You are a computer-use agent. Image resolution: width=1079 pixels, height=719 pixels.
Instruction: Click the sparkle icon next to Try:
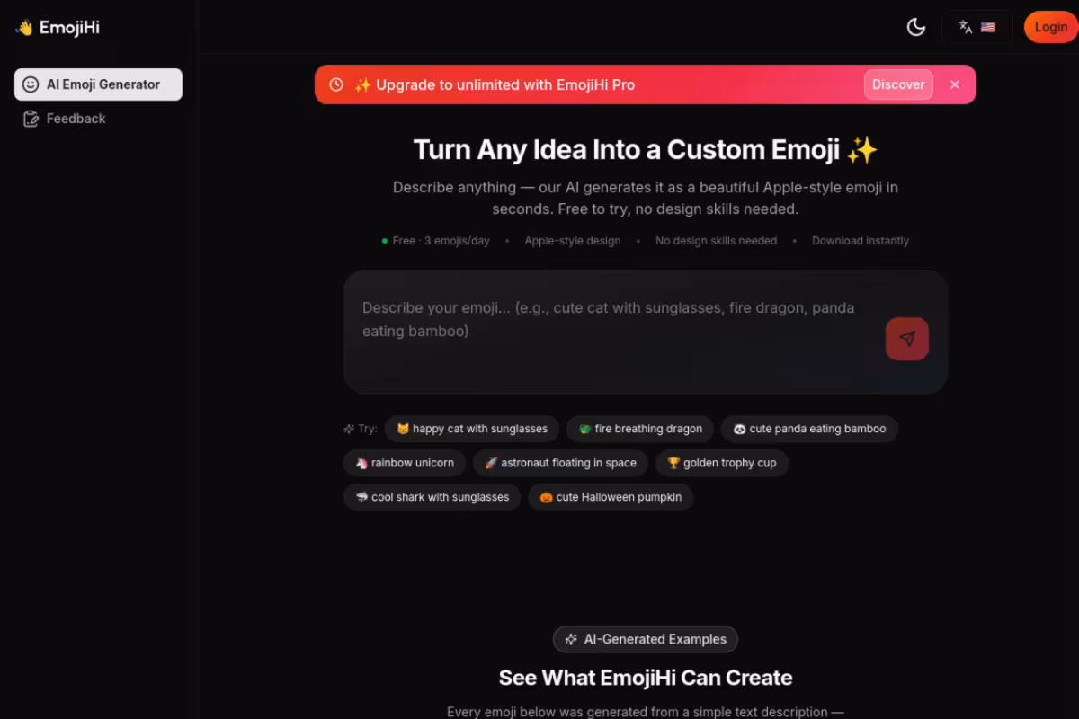click(x=349, y=429)
